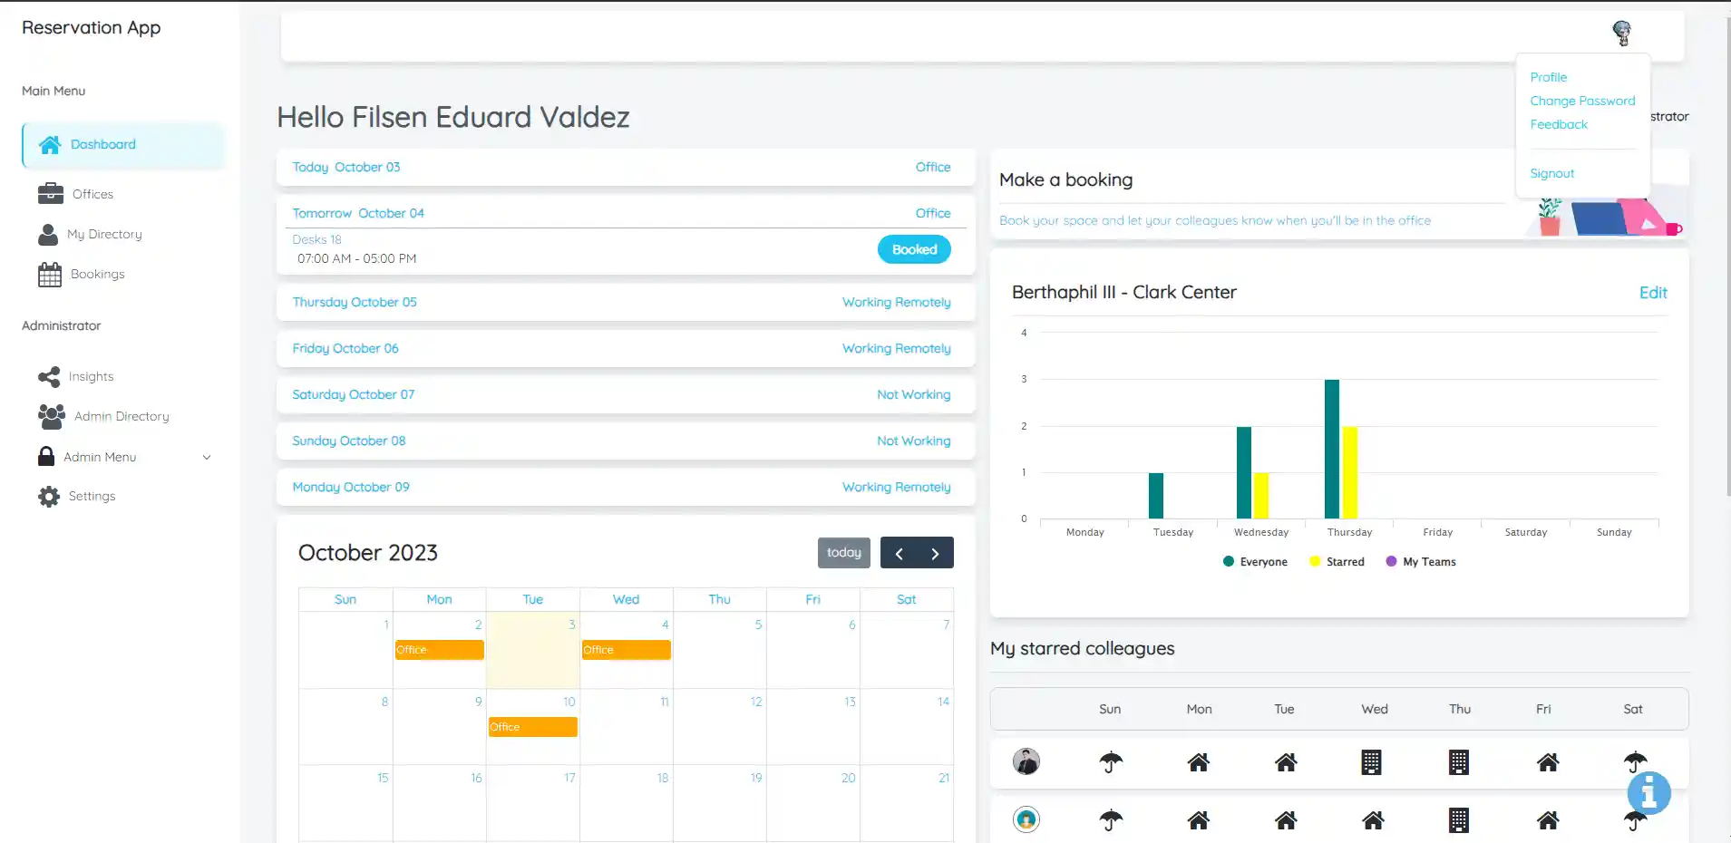
Task: Click the Insights share icon
Action: pyautogui.click(x=49, y=376)
